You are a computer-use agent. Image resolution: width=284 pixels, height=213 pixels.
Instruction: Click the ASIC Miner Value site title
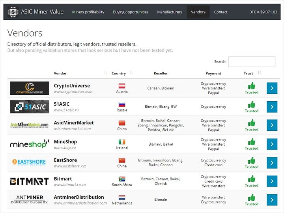pyautogui.click(x=42, y=12)
